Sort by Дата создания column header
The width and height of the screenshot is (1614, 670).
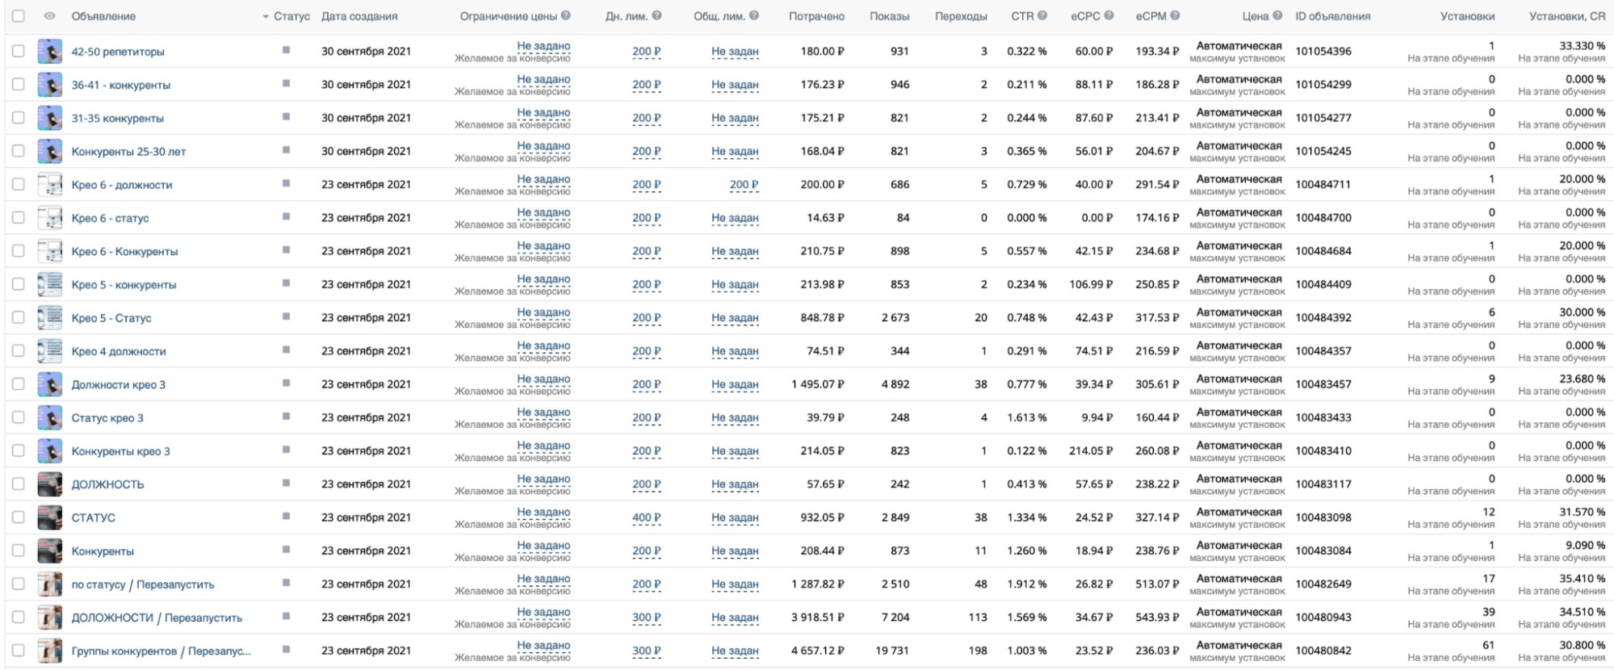coord(359,16)
